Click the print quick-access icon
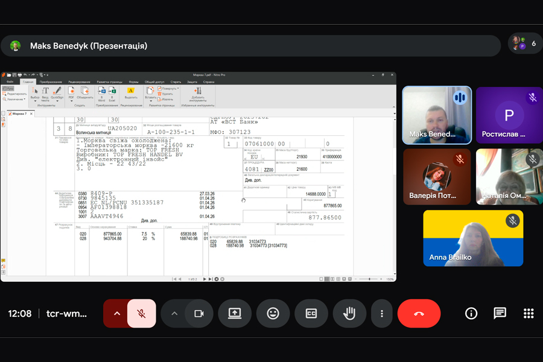The height and width of the screenshot is (362, 543). (x=19, y=75)
